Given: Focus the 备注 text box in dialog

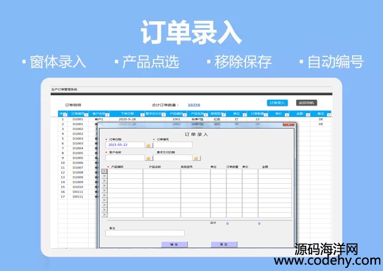Looking at the screenshot, I should tap(145, 233).
